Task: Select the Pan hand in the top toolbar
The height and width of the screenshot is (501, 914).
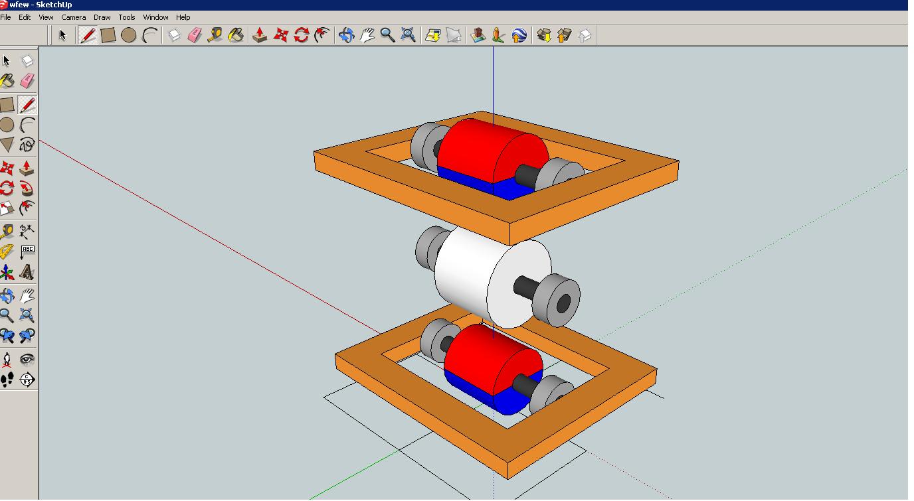Action: click(367, 35)
